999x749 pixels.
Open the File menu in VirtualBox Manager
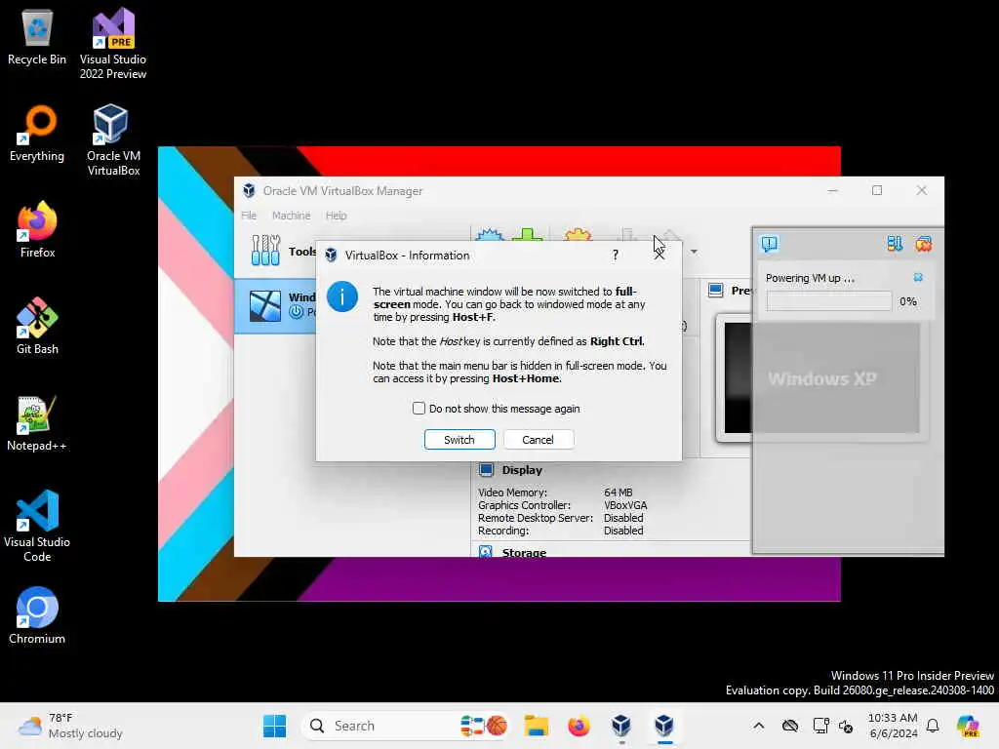(249, 216)
